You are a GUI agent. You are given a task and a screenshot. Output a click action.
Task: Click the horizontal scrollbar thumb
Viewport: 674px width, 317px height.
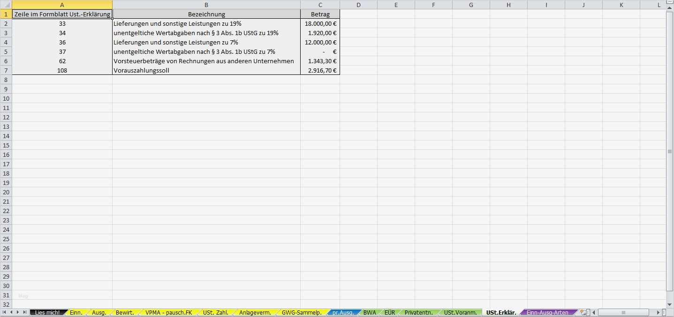coord(624,312)
